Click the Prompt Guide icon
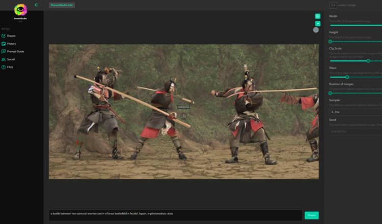The width and height of the screenshot is (382, 224). pyautogui.click(x=4, y=51)
